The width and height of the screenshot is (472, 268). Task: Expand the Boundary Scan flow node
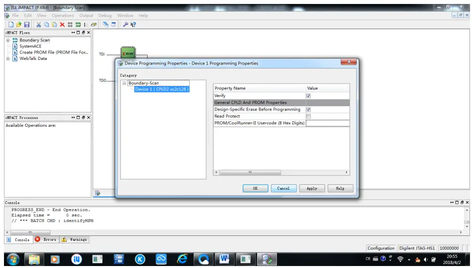(x=8, y=40)
